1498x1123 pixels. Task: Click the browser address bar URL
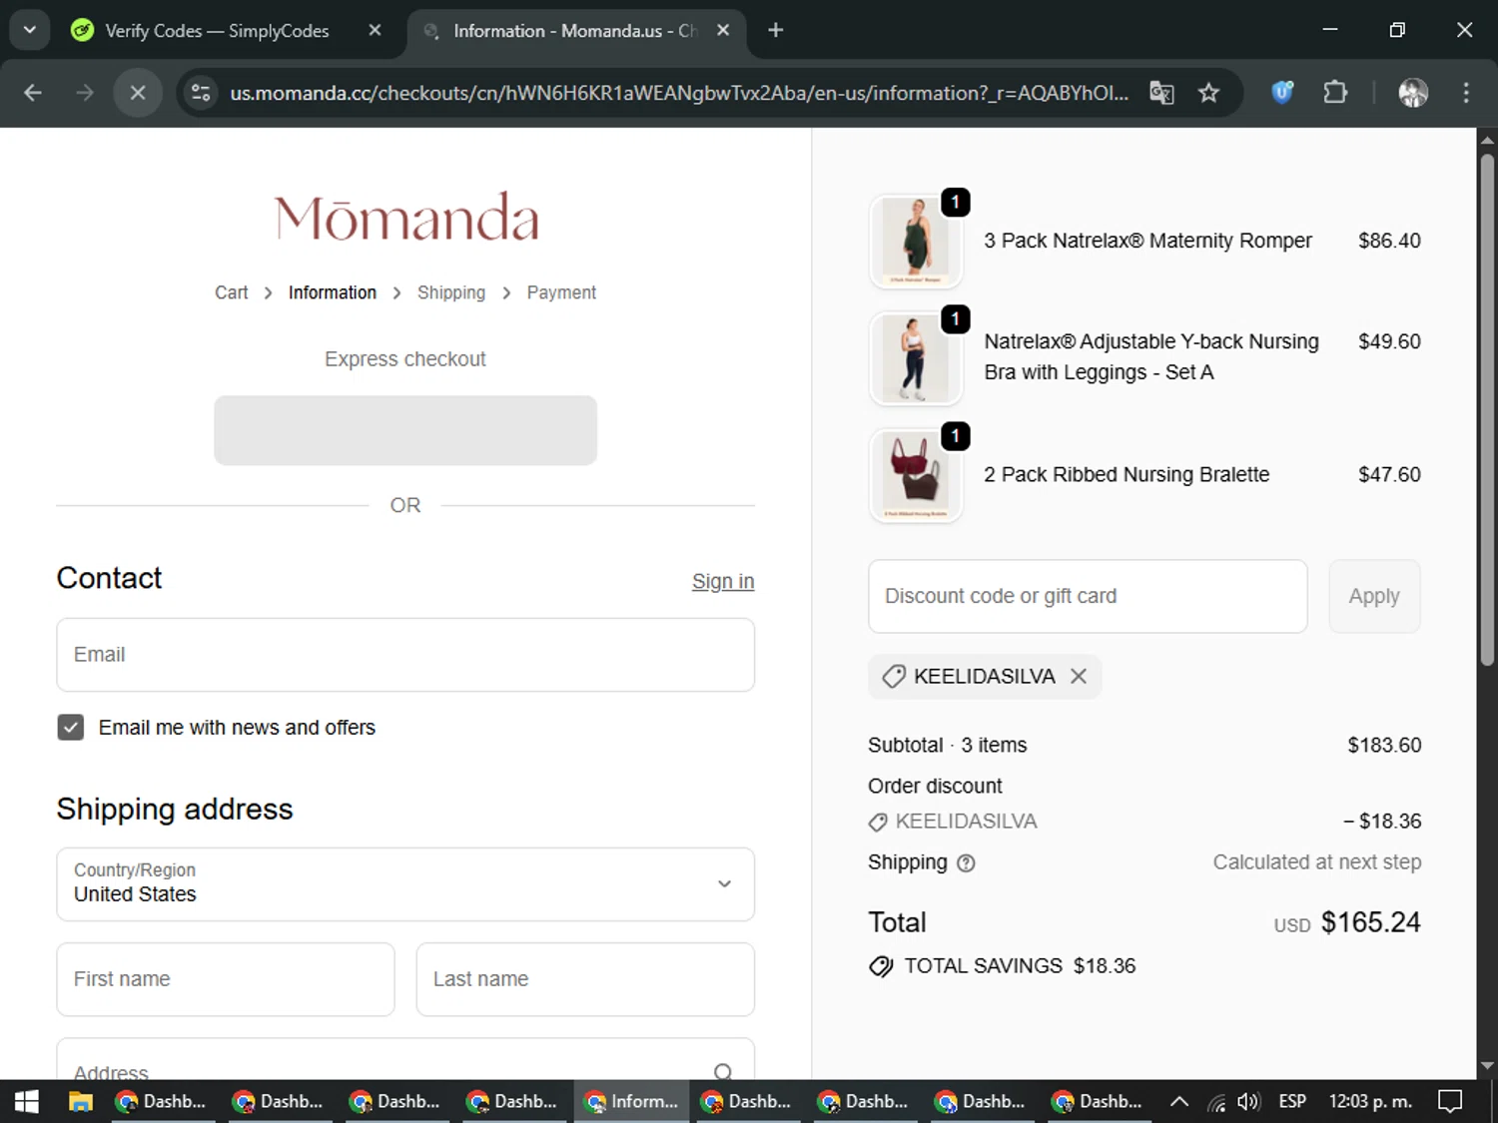[x=679, y=93]
